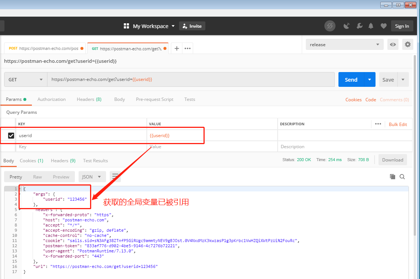The width and height of the screenshot is (420, 279).
Task: Open the sync status icon
Action: coord(330,26)
